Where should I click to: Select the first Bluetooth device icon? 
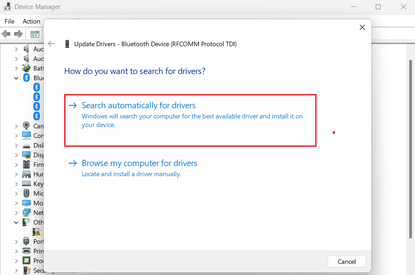click(x=36, y=87)
